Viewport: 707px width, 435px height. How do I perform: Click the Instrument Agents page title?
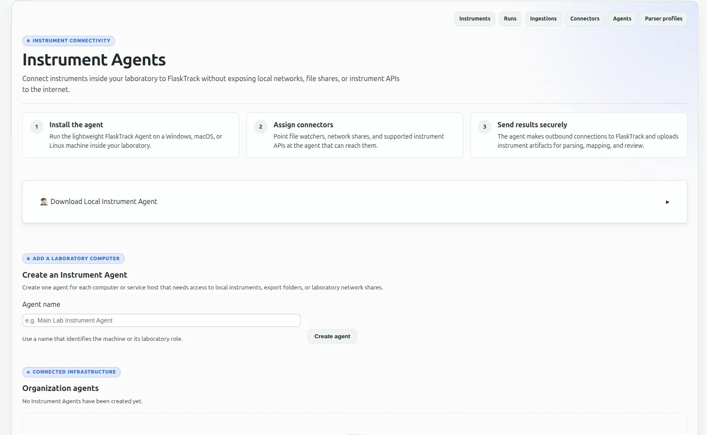coord(94,60)
